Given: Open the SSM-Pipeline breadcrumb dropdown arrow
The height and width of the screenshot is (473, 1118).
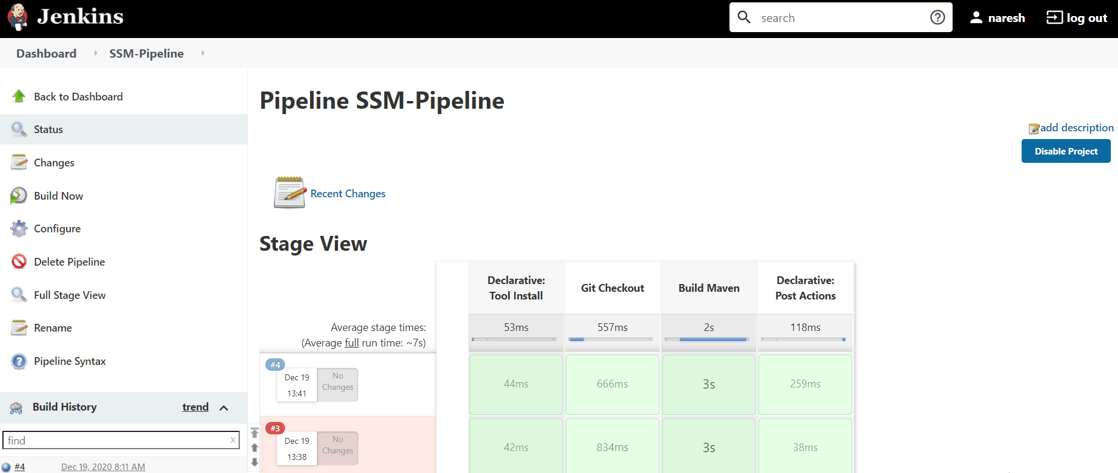Looking at the screenshot, I should pyautogui.click(x=203, y=53).
